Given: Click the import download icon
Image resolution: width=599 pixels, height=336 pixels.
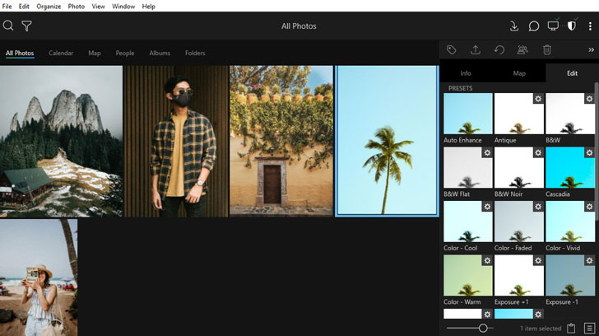Looking at the screenshot, I should point(514,26).
